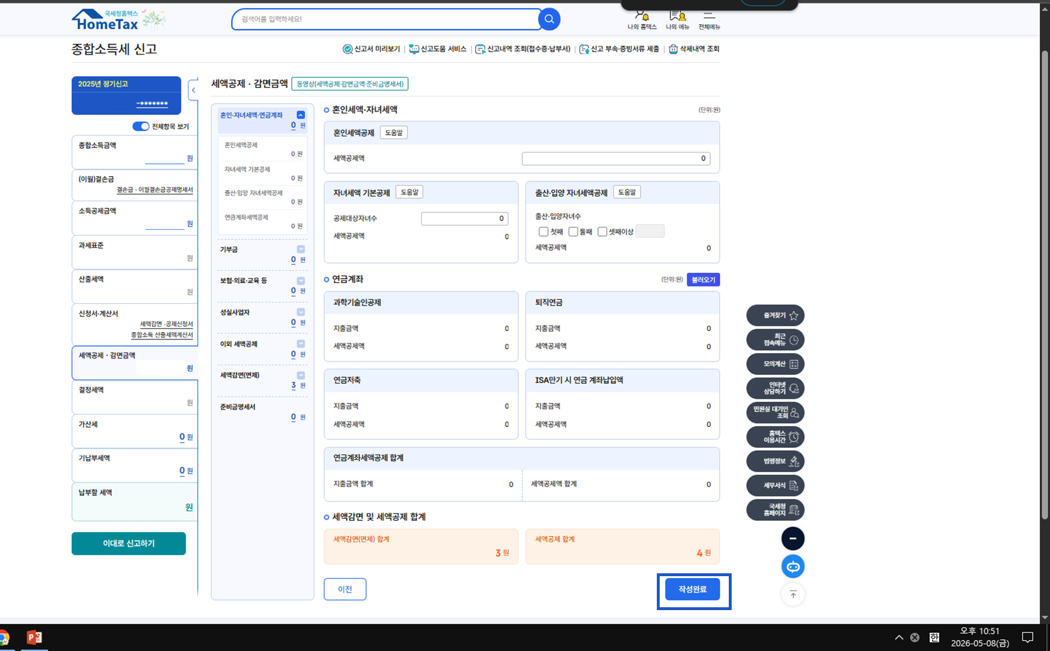Image resolution: width=1050 pixels, height=651 pixels.
Task: Click the magnifier search button
Action: click(549, 19)
